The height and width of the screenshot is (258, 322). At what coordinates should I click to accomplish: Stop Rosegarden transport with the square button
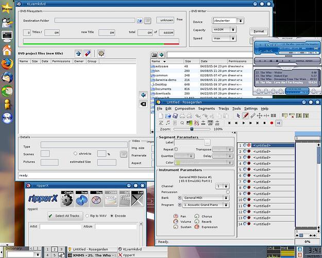[264, 123]
